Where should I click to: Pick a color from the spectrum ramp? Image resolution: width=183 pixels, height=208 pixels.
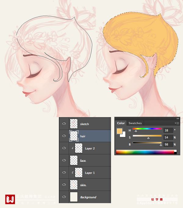(x=145, y=152)
